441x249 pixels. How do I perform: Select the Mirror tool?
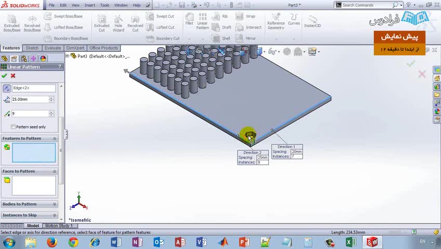pyautogui.click(x=245, y=38)
